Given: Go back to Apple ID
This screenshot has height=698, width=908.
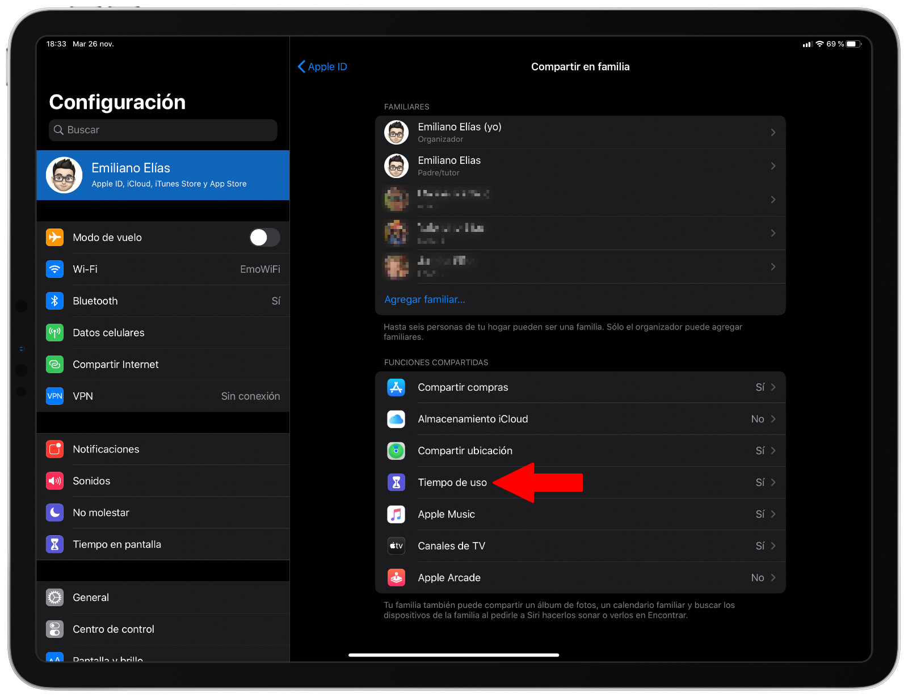Looking at the screenshot, I should 322,66.
